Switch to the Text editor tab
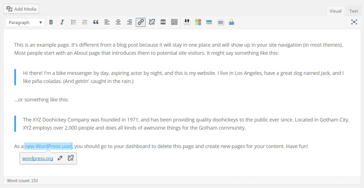Viewport: 364px width, 188px height. coord(354,11)
